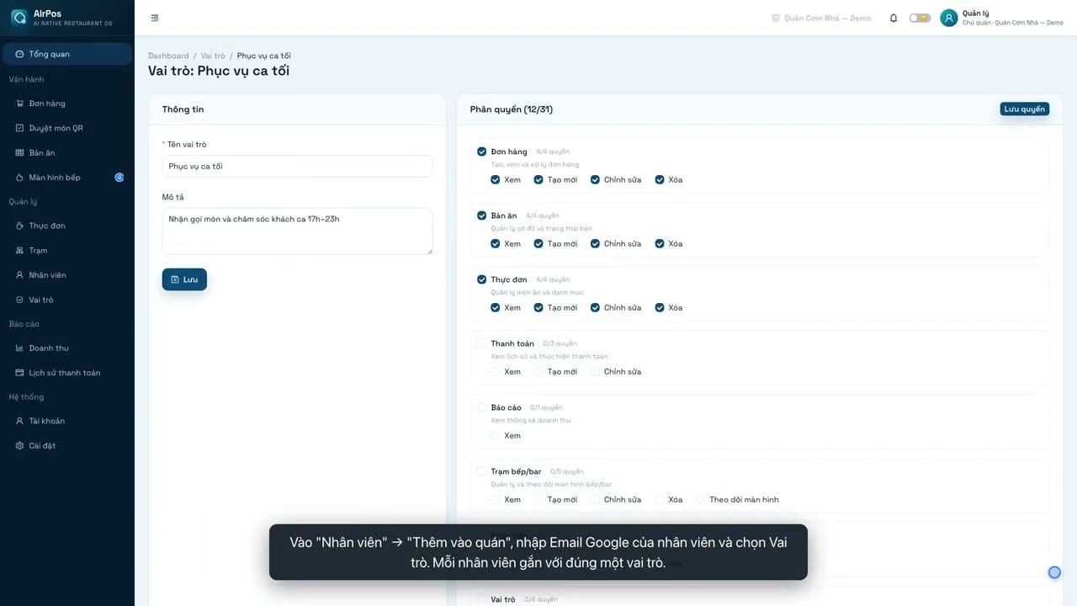
Task: Click the Doanh thu chart icon
Action: (x=20, y=348)
